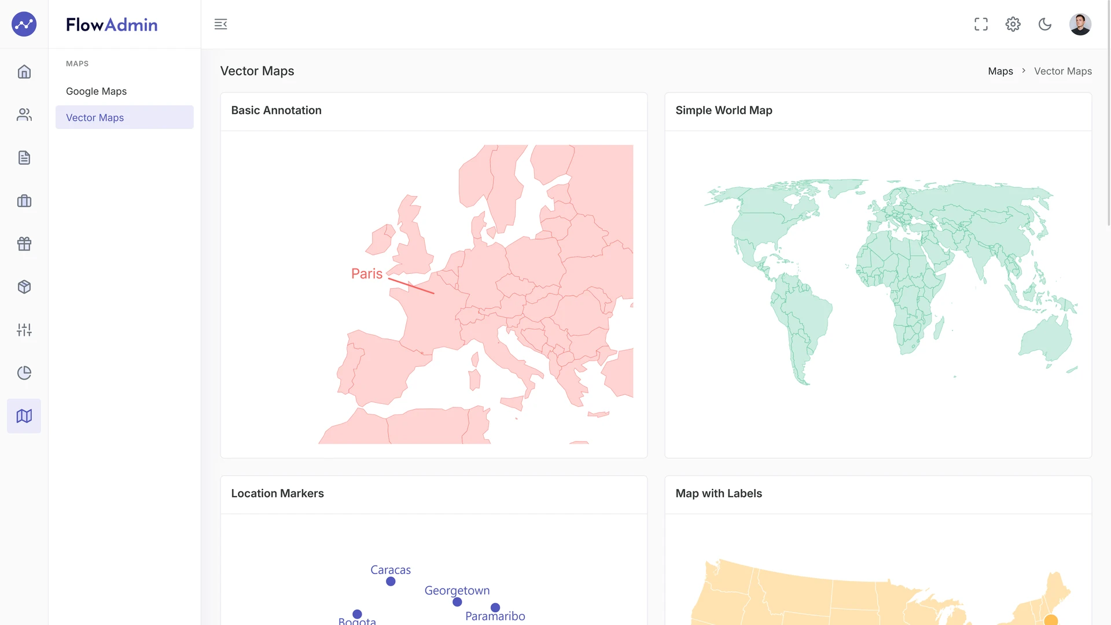Click the Vector Maps breadcrumb text
The image size is (1111, 625).
click(x=1063, y=71)
